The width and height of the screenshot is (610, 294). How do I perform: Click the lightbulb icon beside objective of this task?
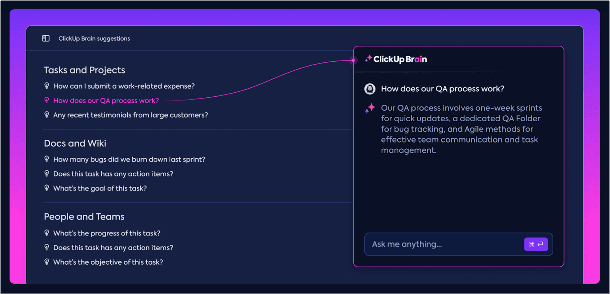click(x=47, y=262)
